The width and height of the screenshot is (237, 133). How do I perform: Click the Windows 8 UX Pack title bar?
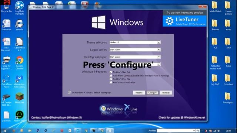point(113,7)
